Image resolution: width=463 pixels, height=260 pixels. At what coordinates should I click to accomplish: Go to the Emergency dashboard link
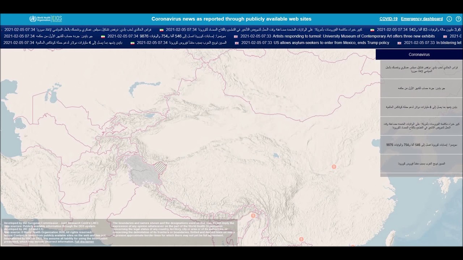click(422, 19)
